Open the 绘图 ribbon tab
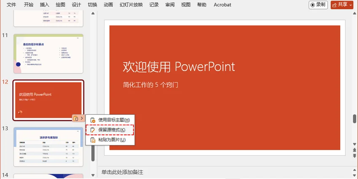This screenshot has height=179, width=358. [60, 5]
